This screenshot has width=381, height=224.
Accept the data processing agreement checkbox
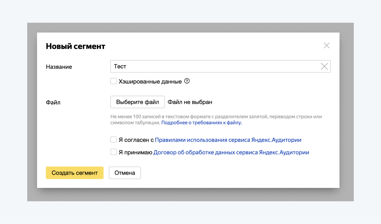tap(113, 152)
